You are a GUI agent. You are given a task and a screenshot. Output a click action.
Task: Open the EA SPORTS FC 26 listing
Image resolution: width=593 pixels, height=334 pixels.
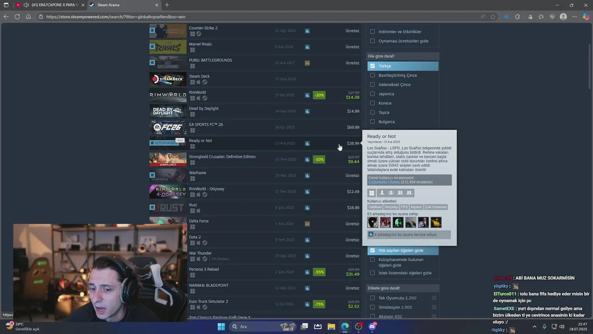(254, 127)
